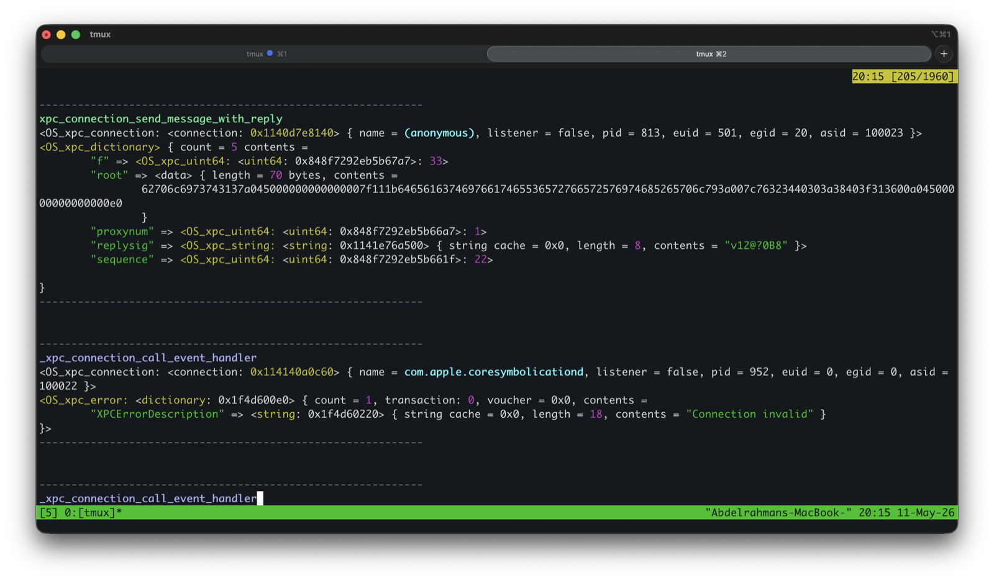Click the asid = 100023 value
The height and width of the screenshot is (581, 994).
pos(862,133)
